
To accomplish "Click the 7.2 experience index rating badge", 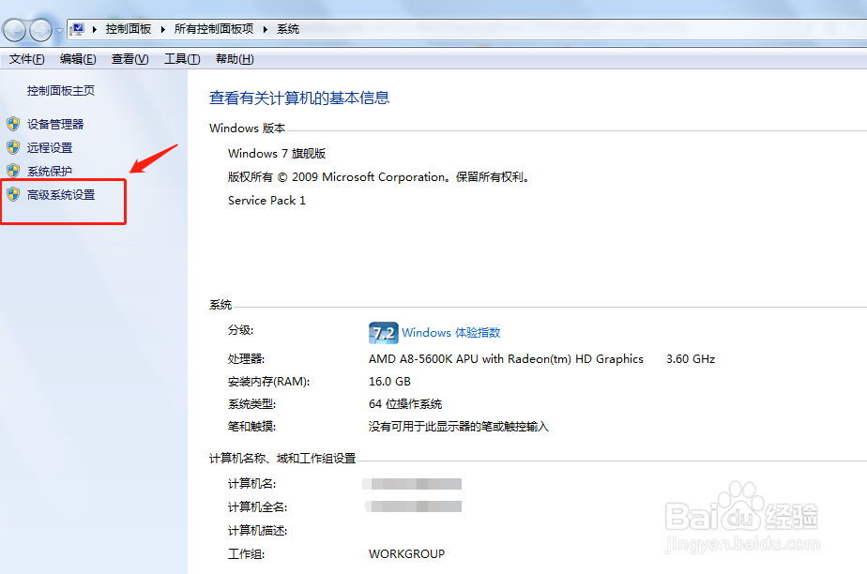I will (x=383, y=333).
